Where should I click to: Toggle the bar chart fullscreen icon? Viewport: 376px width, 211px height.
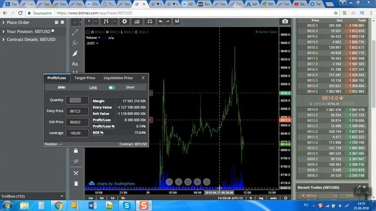(177, 21)
